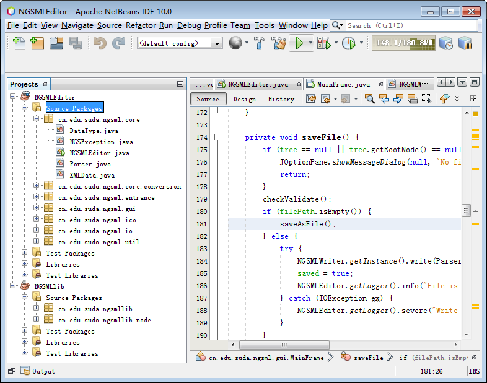Collapse the NGSMLEditor project node
The width and height of the screenshot is (487, 383).
click(x=13, y=97)
